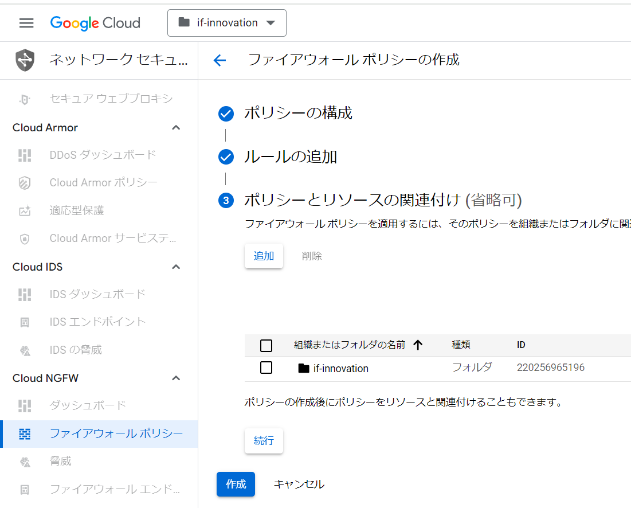Image resolution: width=631 pixels, height=508 pixels.
Task: Click the back arrow beside ファイアウォール ポリシーの作成
Action: (x=220, y=60)
